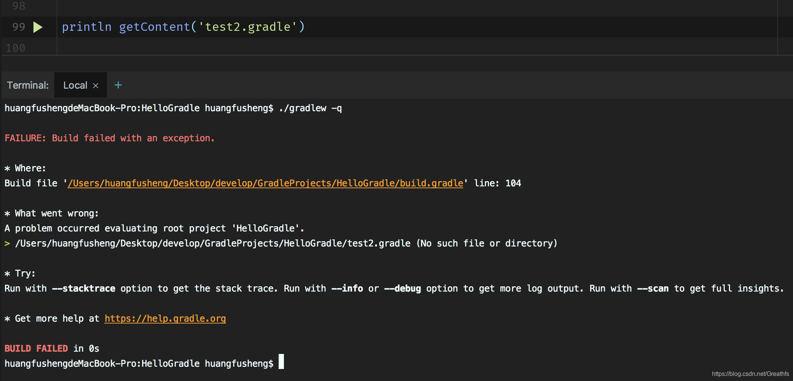Close the Local terminal tab
Viewport: 793px width, 381px height.
click(96, 86)
